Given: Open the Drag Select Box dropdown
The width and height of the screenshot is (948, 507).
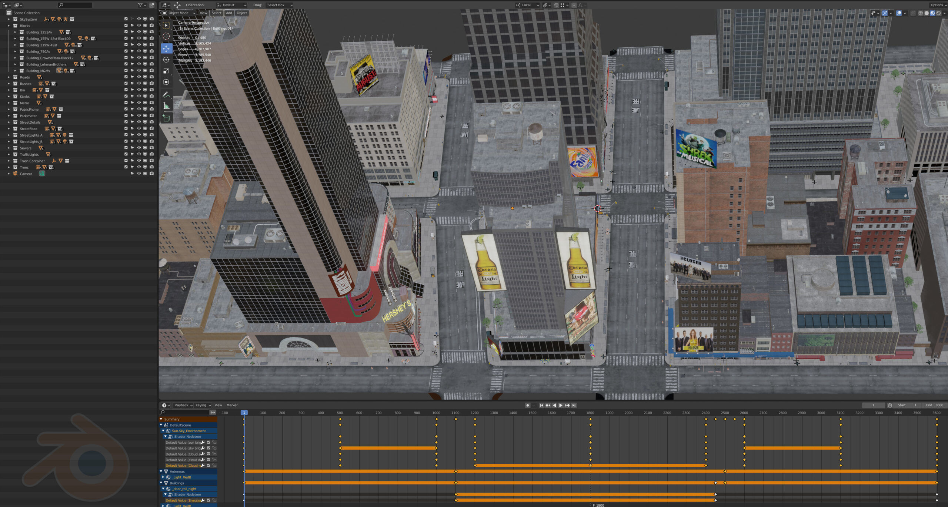Looking at the screenshot, I should [279, 5].
